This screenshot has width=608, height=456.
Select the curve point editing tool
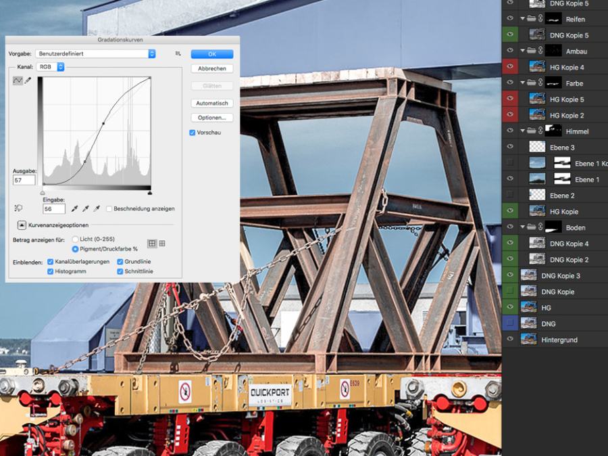tap(18, 81)
